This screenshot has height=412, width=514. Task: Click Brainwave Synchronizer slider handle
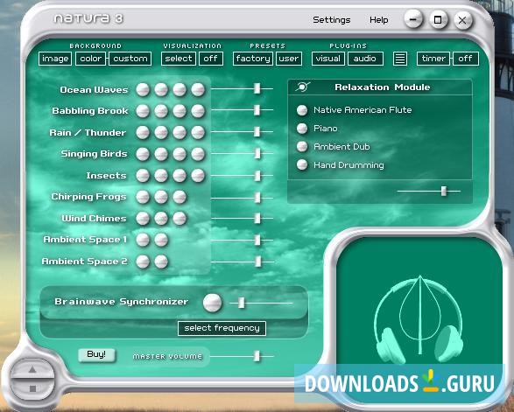tap(242, 303)
